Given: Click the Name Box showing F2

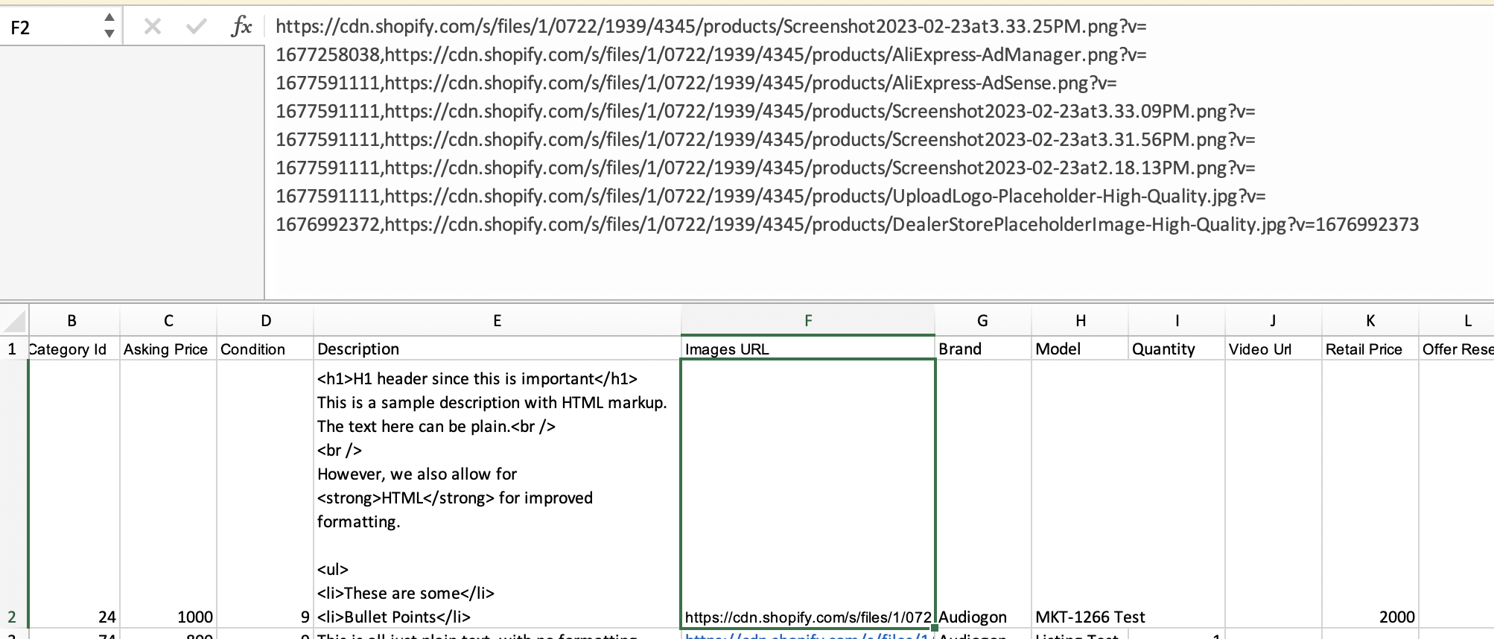Looking at the screenshot, I should coord(52,28).
